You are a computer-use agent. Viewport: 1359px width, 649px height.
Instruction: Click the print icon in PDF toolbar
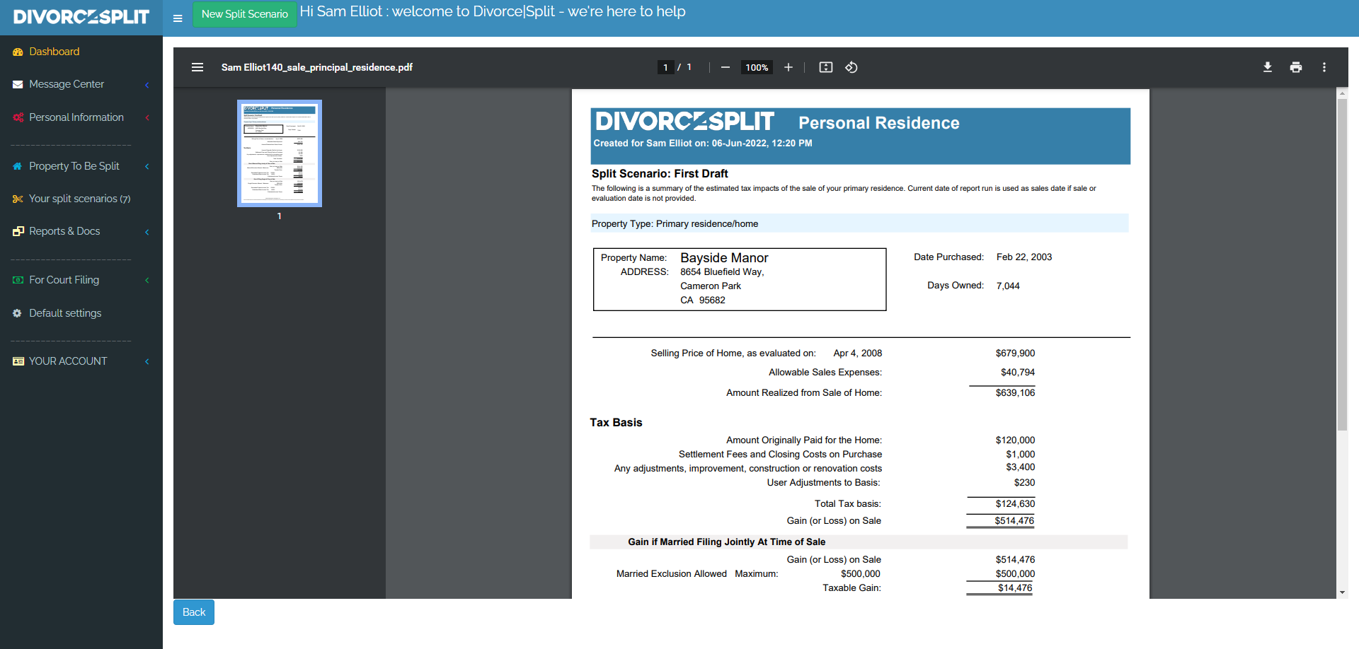pyautogui.click(x=1295, y=67)
